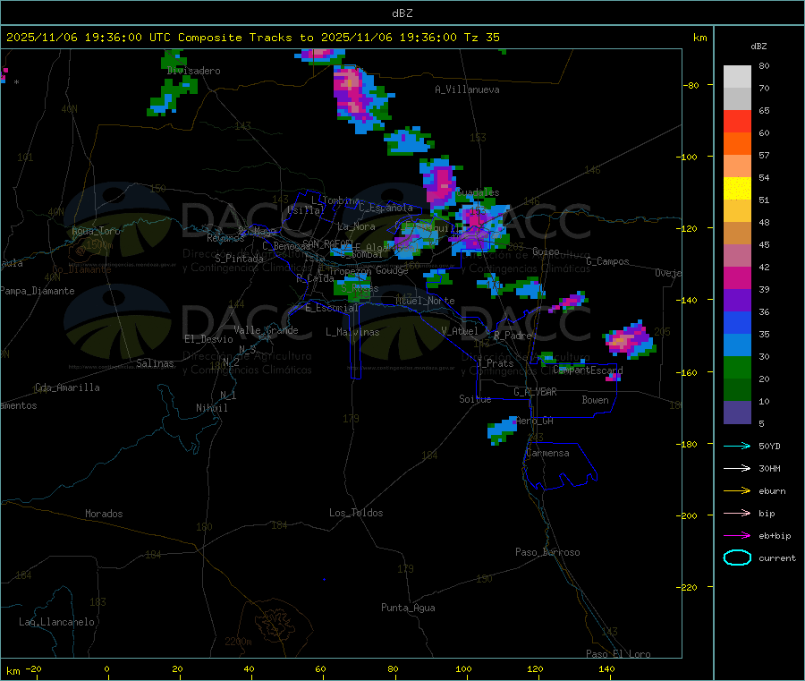Click the Cda_Amarilla map label
The image size is (805, 681).
click(67, 387)
